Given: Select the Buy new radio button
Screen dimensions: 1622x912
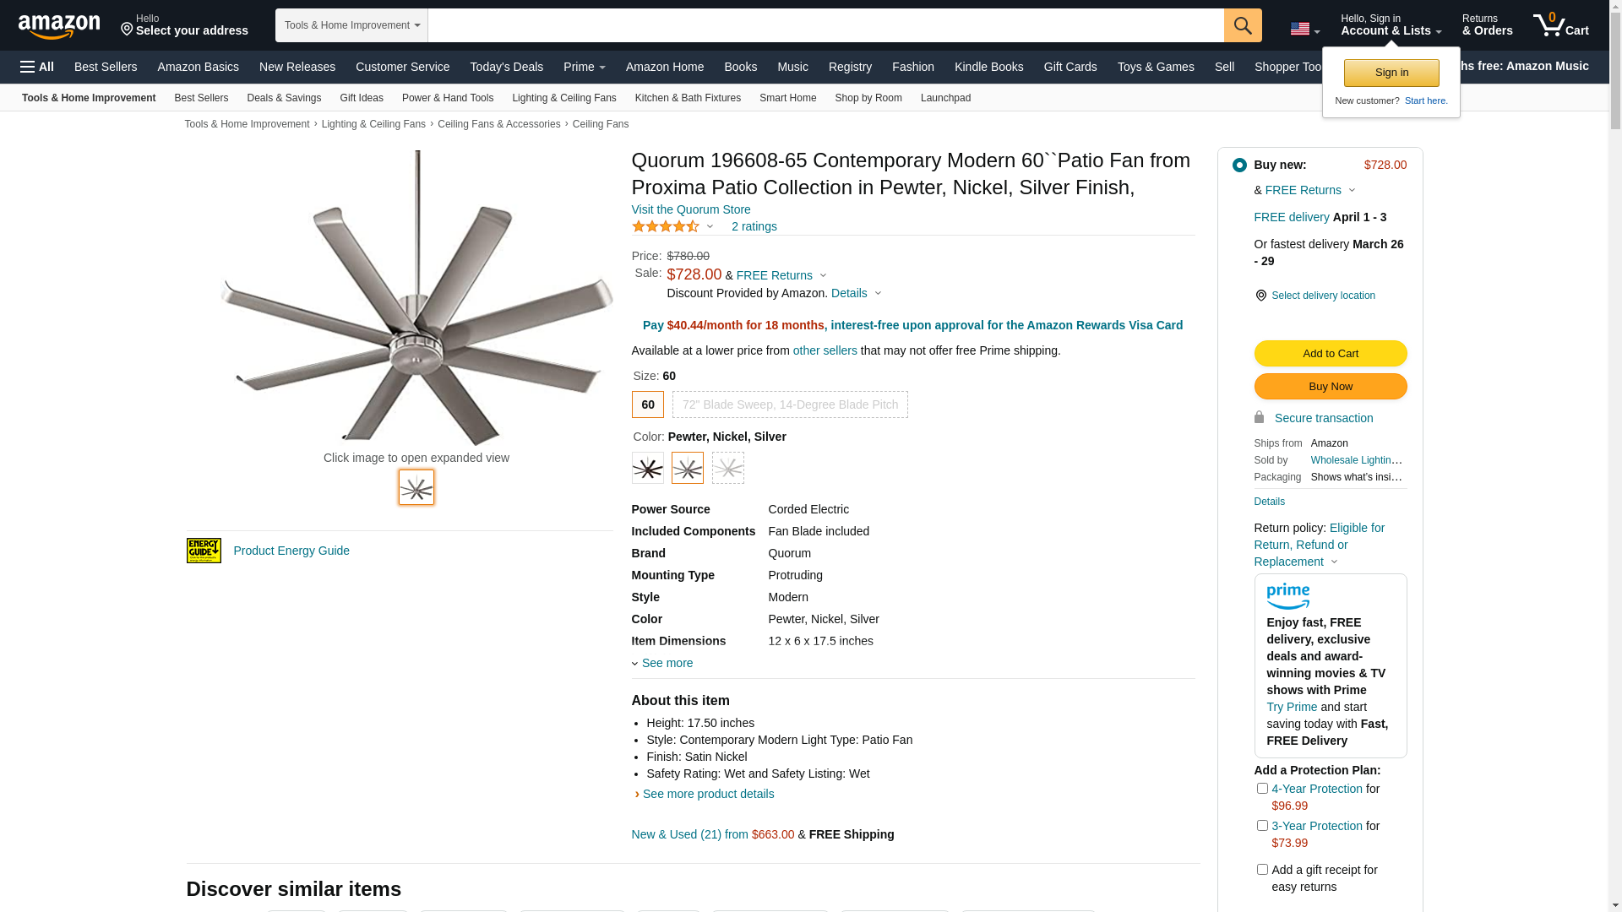Looking at the screenshot, I should 1239,166.
